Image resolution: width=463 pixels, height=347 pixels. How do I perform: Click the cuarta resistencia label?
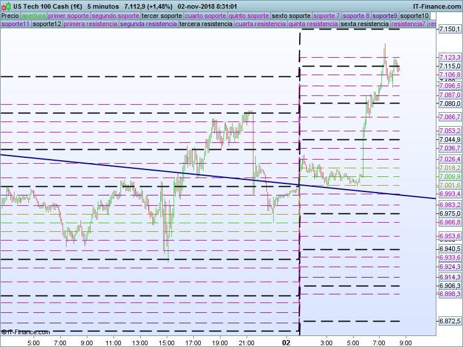(x=260, y=24)
